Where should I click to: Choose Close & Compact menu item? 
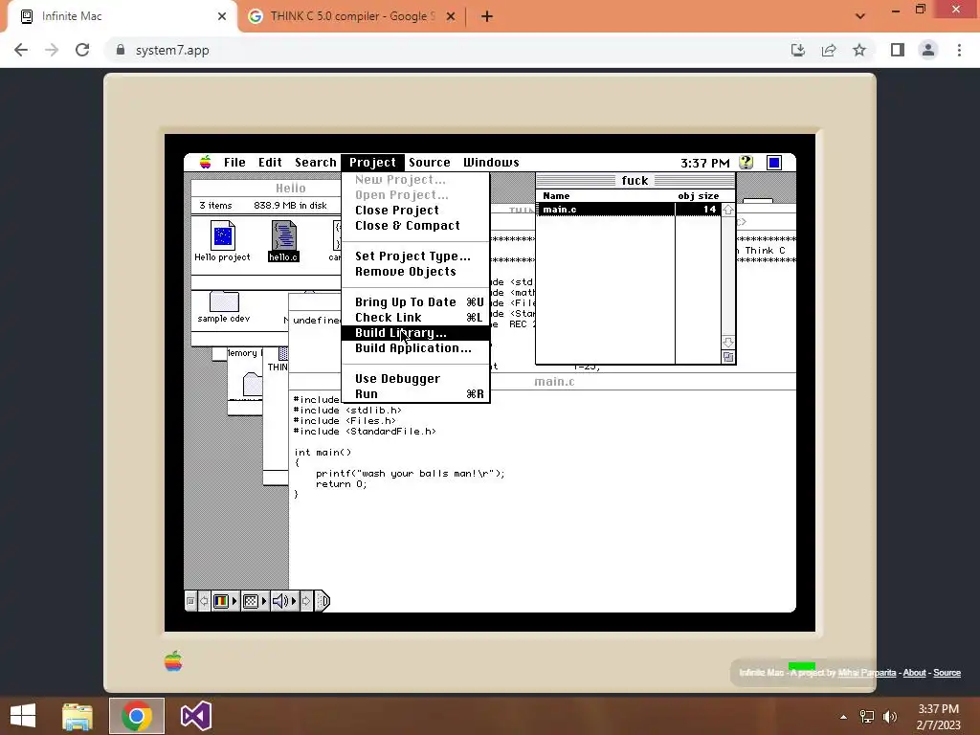click(415, 226)
